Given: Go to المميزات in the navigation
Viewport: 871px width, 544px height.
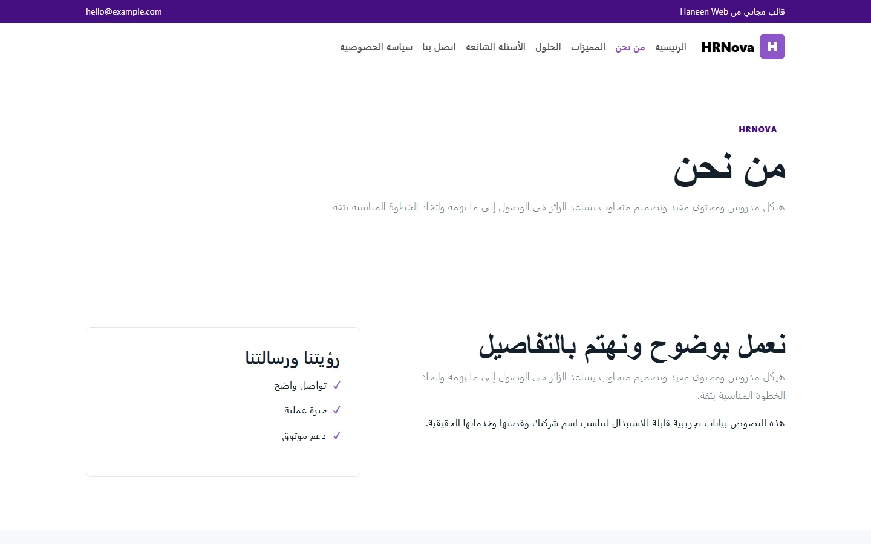Looking at the screenshot, I should pos(588,47).
